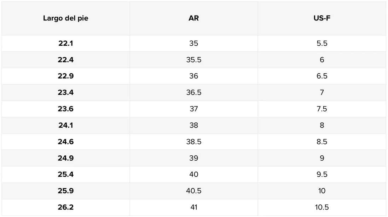Click foot length 24.6 cell
Image resolution: width=388 pixels, height=217 pixels.
tap(65, 142)
